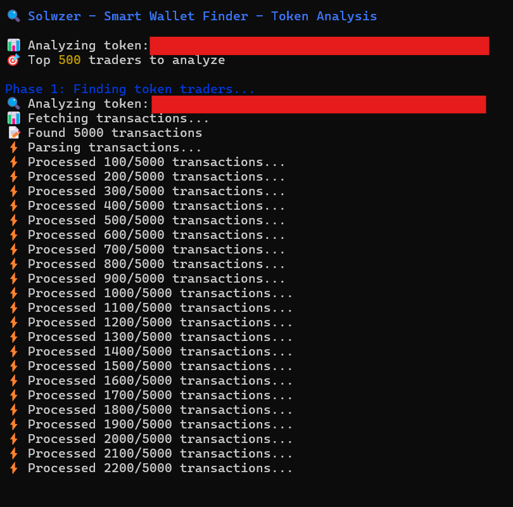Click the title text Solwzer - Smart Wallet Finder
The width and height of the screenshot is (513, 507).
pos(138,16)
